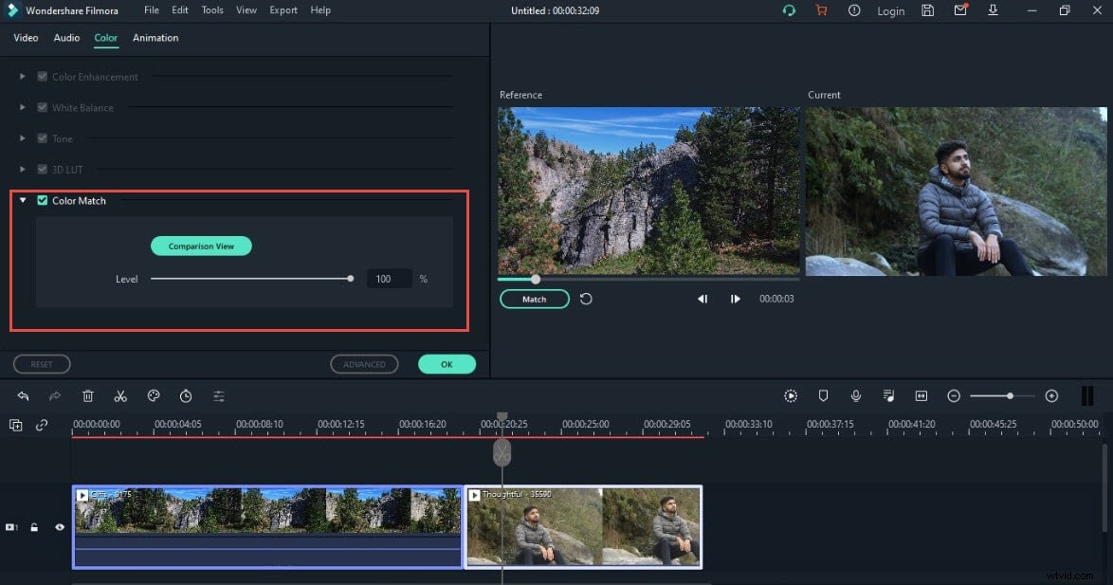Image resolution: width=1113 pixels, height=585 pixels.
Task: Click the Comparison View button
Action: tap(201, 246)
